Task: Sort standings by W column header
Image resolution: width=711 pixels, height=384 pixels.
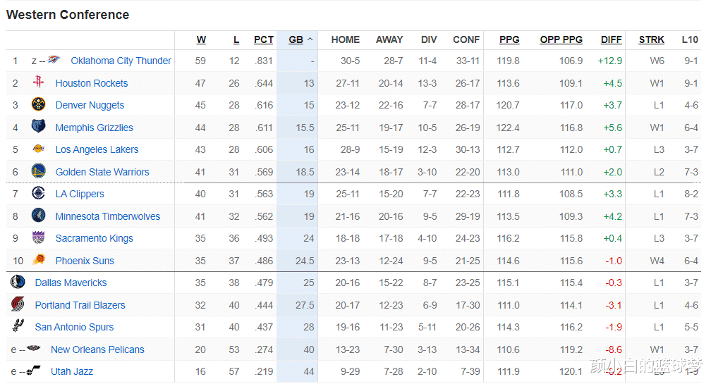Action: [201, 40]
